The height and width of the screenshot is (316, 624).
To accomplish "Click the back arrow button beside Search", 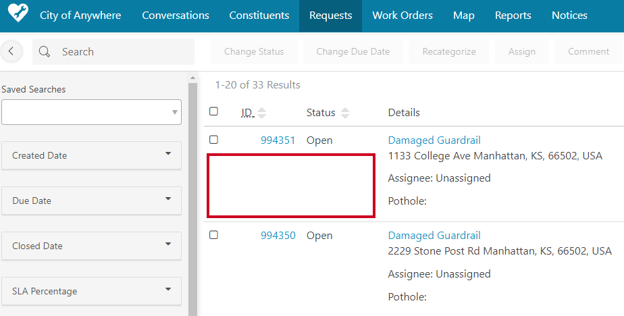I will [x=11, y=51].
